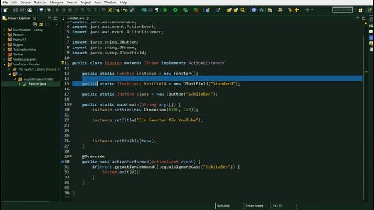Image resolution: width=374 pixels, height=210 pixels.
Task: Click the Terminate debug icon
Action: pos(70,10)
